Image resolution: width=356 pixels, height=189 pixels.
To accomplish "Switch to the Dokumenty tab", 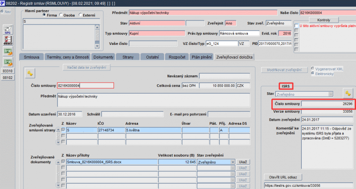I will tap(103, 57).
